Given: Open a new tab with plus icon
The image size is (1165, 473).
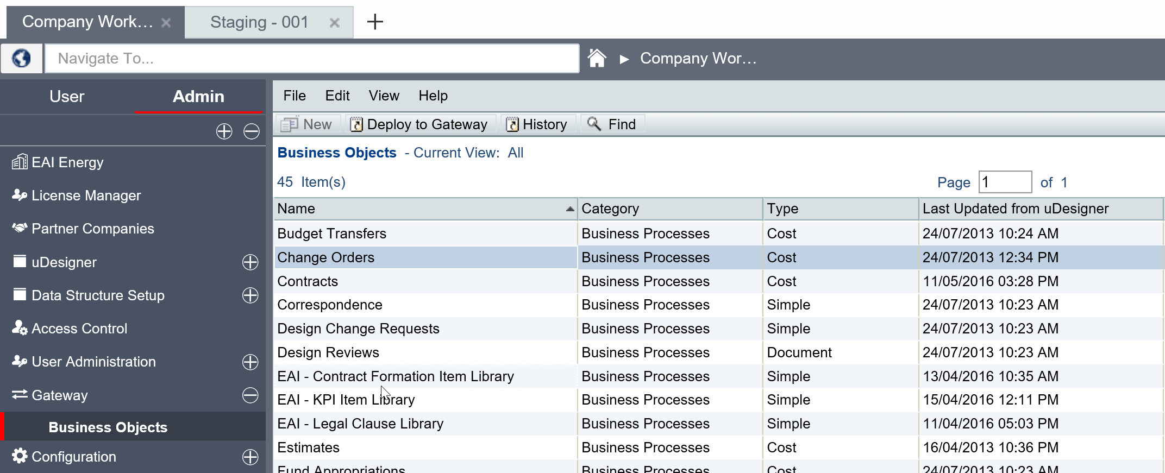Looking at the screenshot, I should point(375,22).
